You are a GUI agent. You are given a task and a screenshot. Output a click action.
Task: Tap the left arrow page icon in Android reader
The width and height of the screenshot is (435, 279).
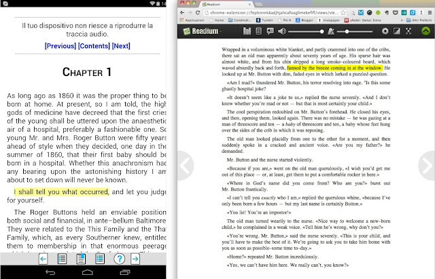[x=43, y=259]
